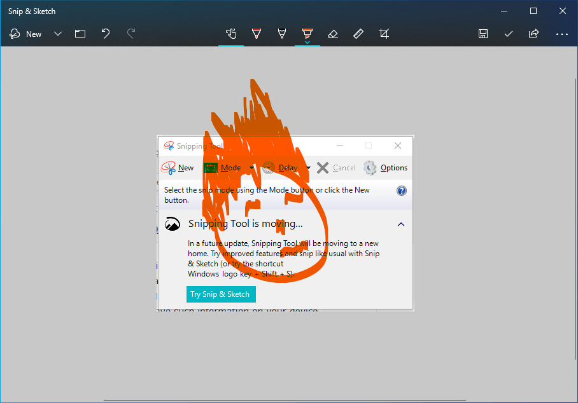Close the Snip & Sketch window
The image size is (578, 403).
coord(563,11)
